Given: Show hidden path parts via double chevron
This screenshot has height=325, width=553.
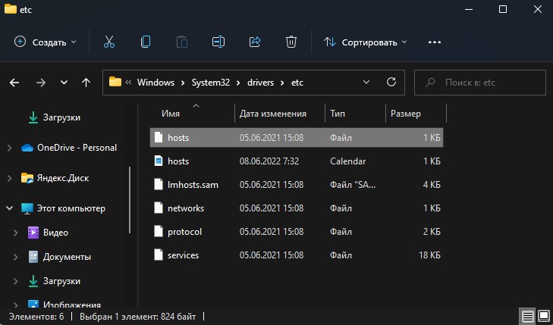Looking at the screenshot, I should pos(128,83).
